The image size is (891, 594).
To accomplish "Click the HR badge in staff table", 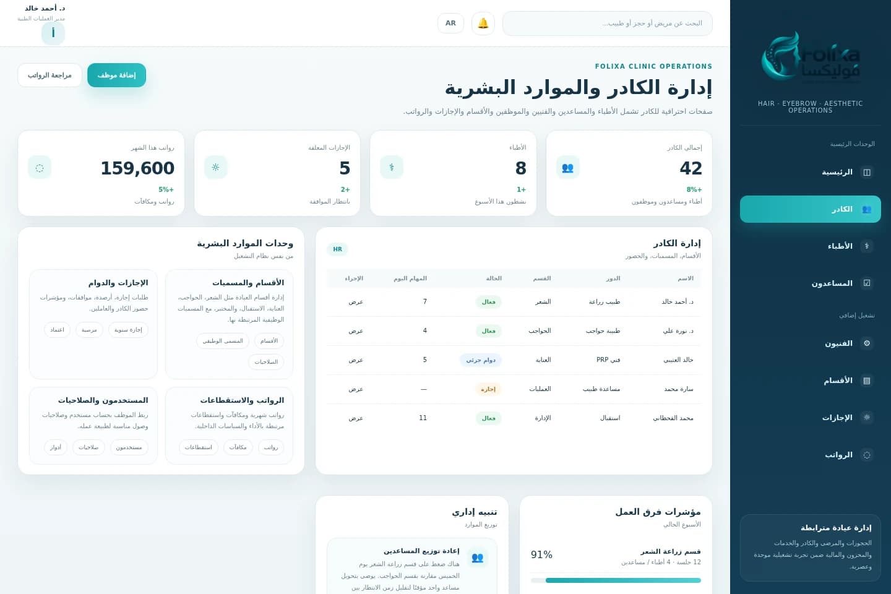I will click(x=337, y=249).
